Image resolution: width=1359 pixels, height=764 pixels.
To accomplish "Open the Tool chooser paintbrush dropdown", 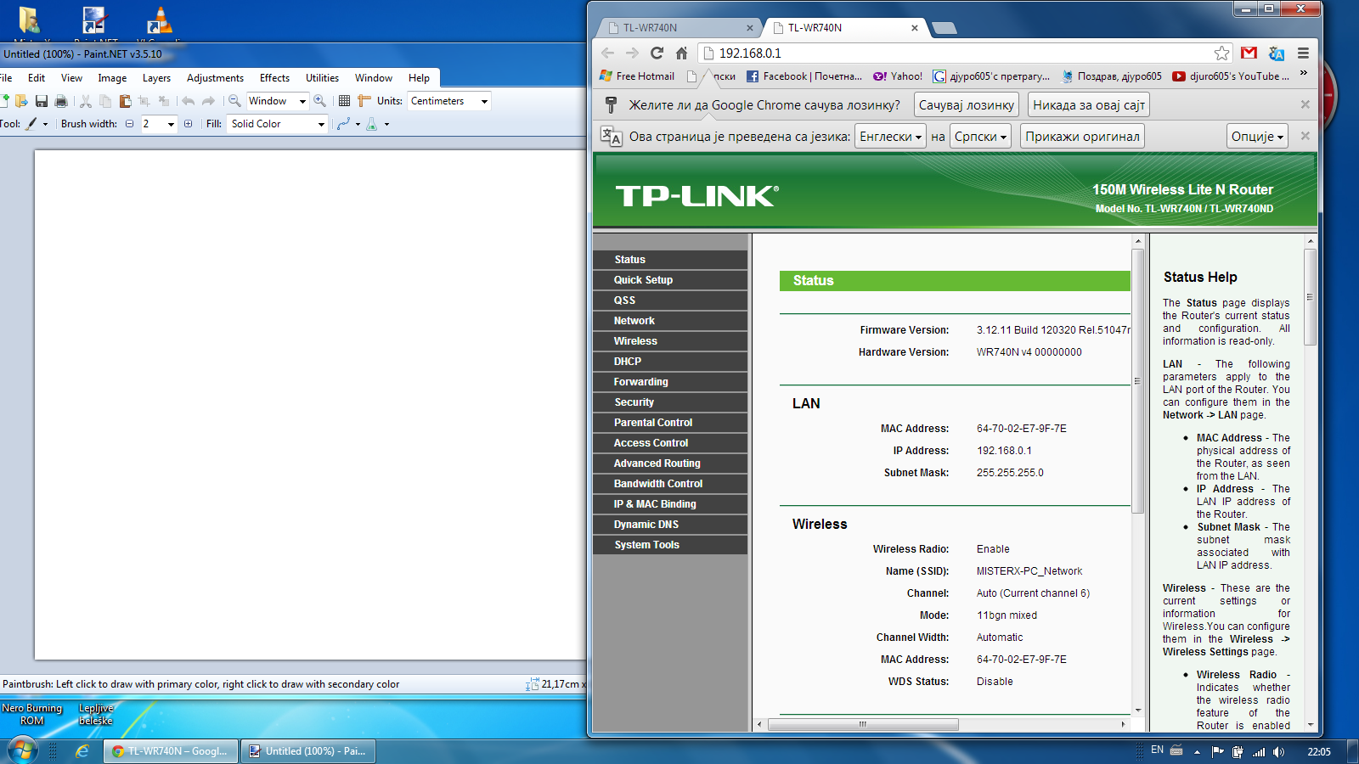I will [x=37, y=124].
